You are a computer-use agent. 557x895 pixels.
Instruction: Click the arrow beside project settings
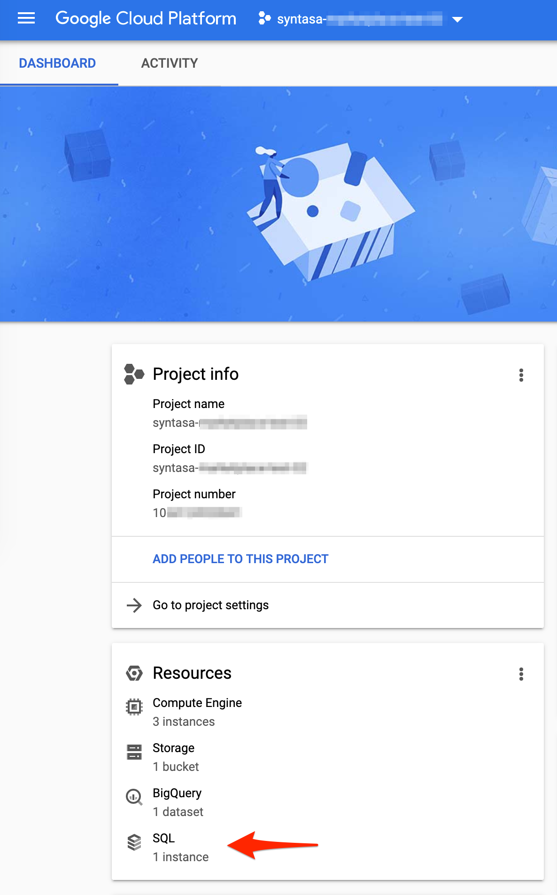134,605
